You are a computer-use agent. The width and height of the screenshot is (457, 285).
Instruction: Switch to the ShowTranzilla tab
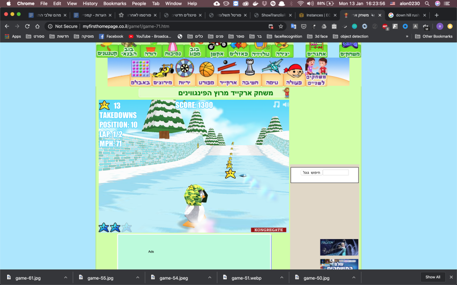pyautogui.click(x=272, y=15)
